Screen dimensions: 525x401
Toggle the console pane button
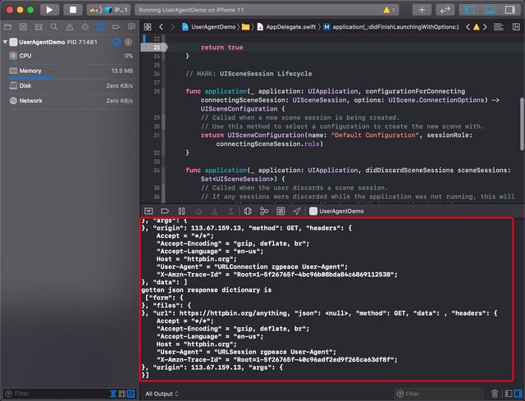(518, 394)
